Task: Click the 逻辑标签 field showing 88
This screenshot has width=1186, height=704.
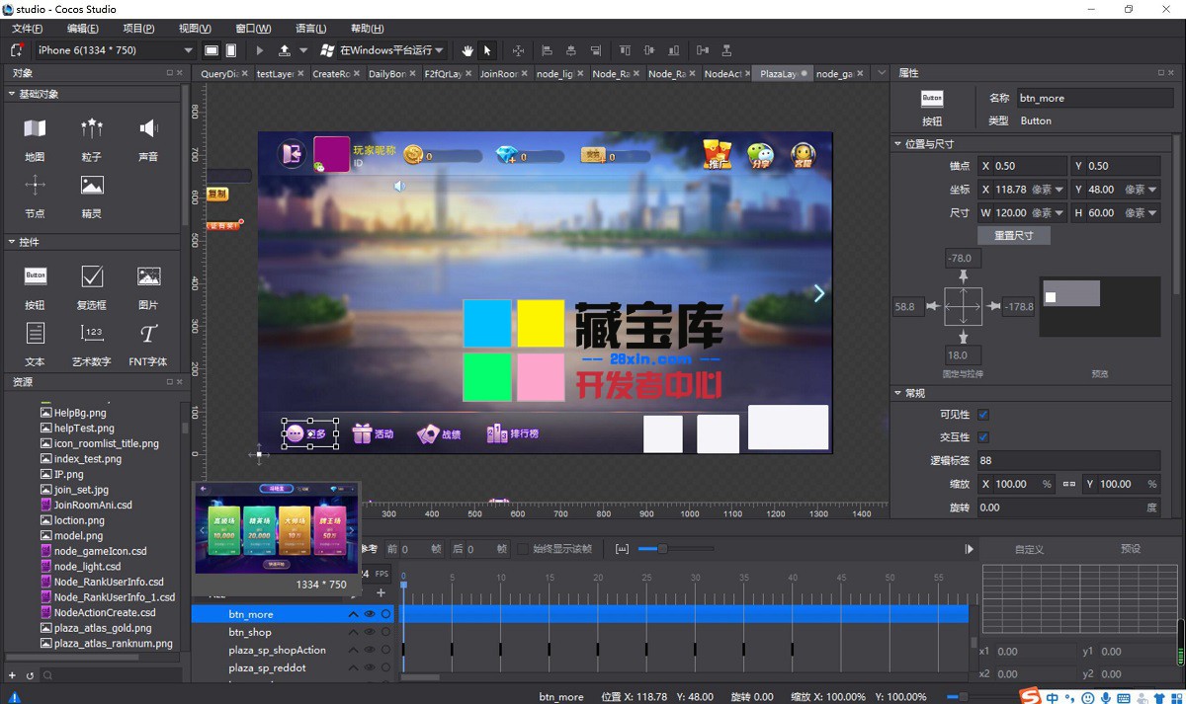Action: (1068, 460)
